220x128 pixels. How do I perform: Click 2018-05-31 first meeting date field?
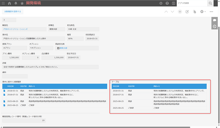pyautogui.click(x=92, y=39)
